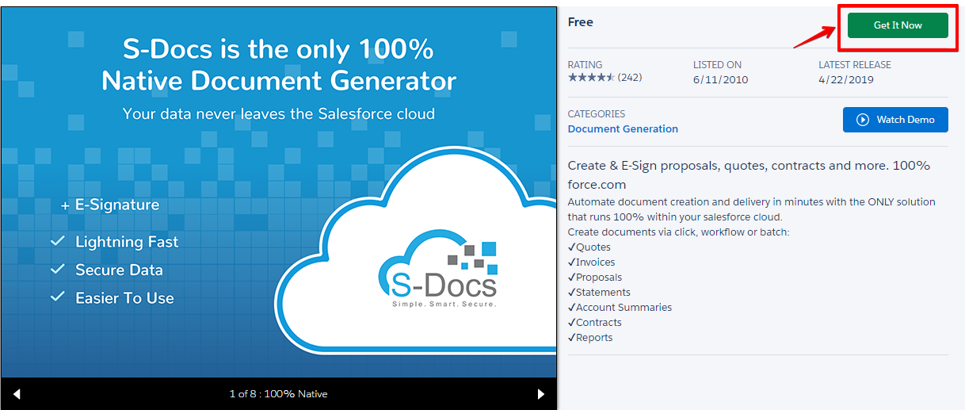Click the 'RATING' label
Image resolution: width=965 pixels, height=410 pixels.
(585, 65)
